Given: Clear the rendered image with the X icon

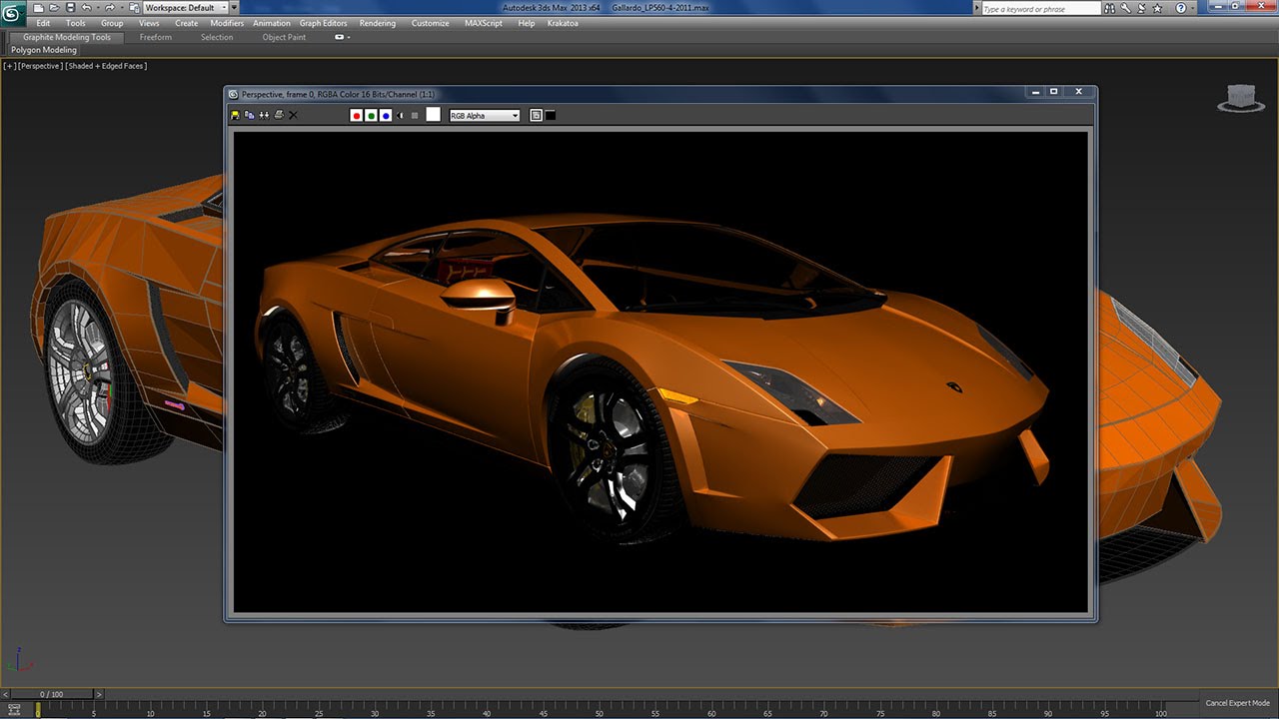Looking at the screenshot, I should pyautogui.click(x=293, y=116).
